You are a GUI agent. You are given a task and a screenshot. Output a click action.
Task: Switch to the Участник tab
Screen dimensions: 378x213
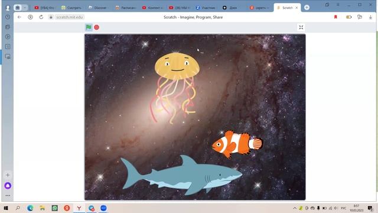206,8
